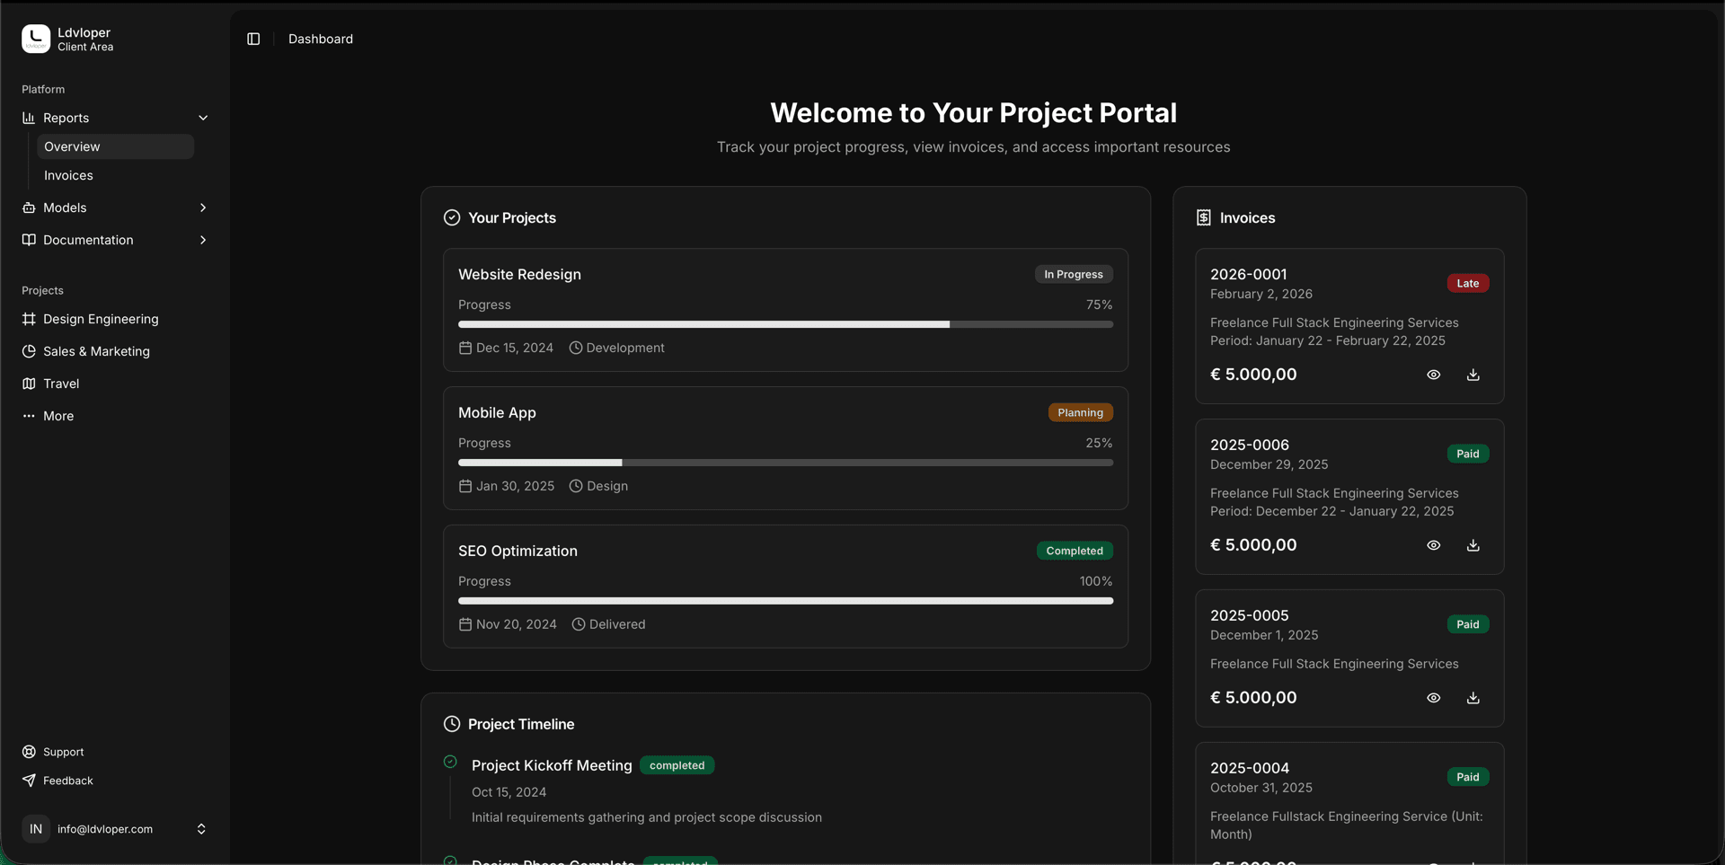Viewport: 1725px width, 865px height.
Task: Open the Travel project icon
Action: [x=29, y=384]
